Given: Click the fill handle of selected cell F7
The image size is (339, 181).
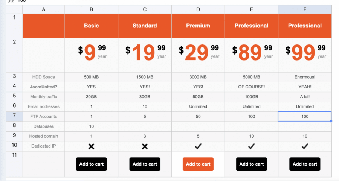Looking at the screenshot, I should 331,121.
